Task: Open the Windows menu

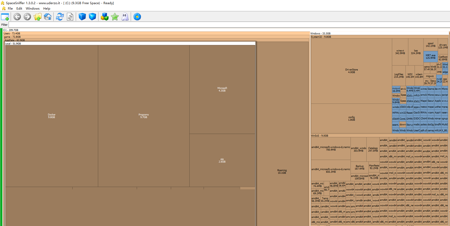Action: (x=33, y=9)
